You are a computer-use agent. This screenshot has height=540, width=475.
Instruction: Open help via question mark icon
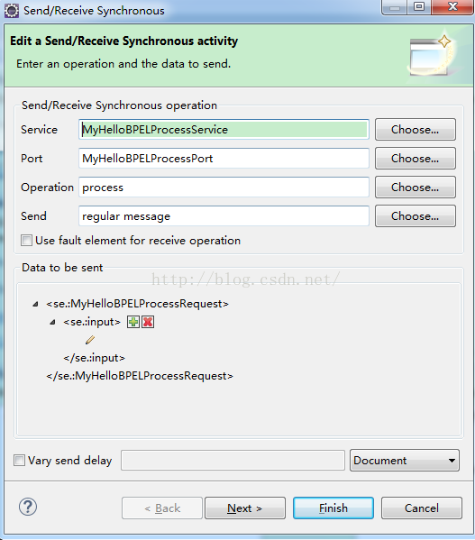28,507
